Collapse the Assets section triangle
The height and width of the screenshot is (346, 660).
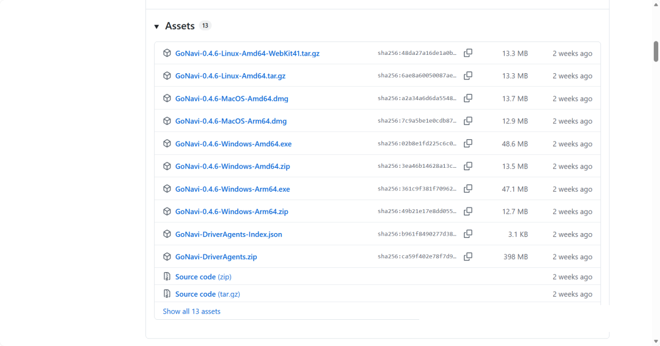[157, 26]
